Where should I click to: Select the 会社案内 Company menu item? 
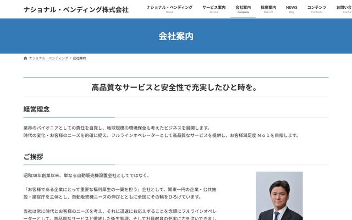[243, 9]
